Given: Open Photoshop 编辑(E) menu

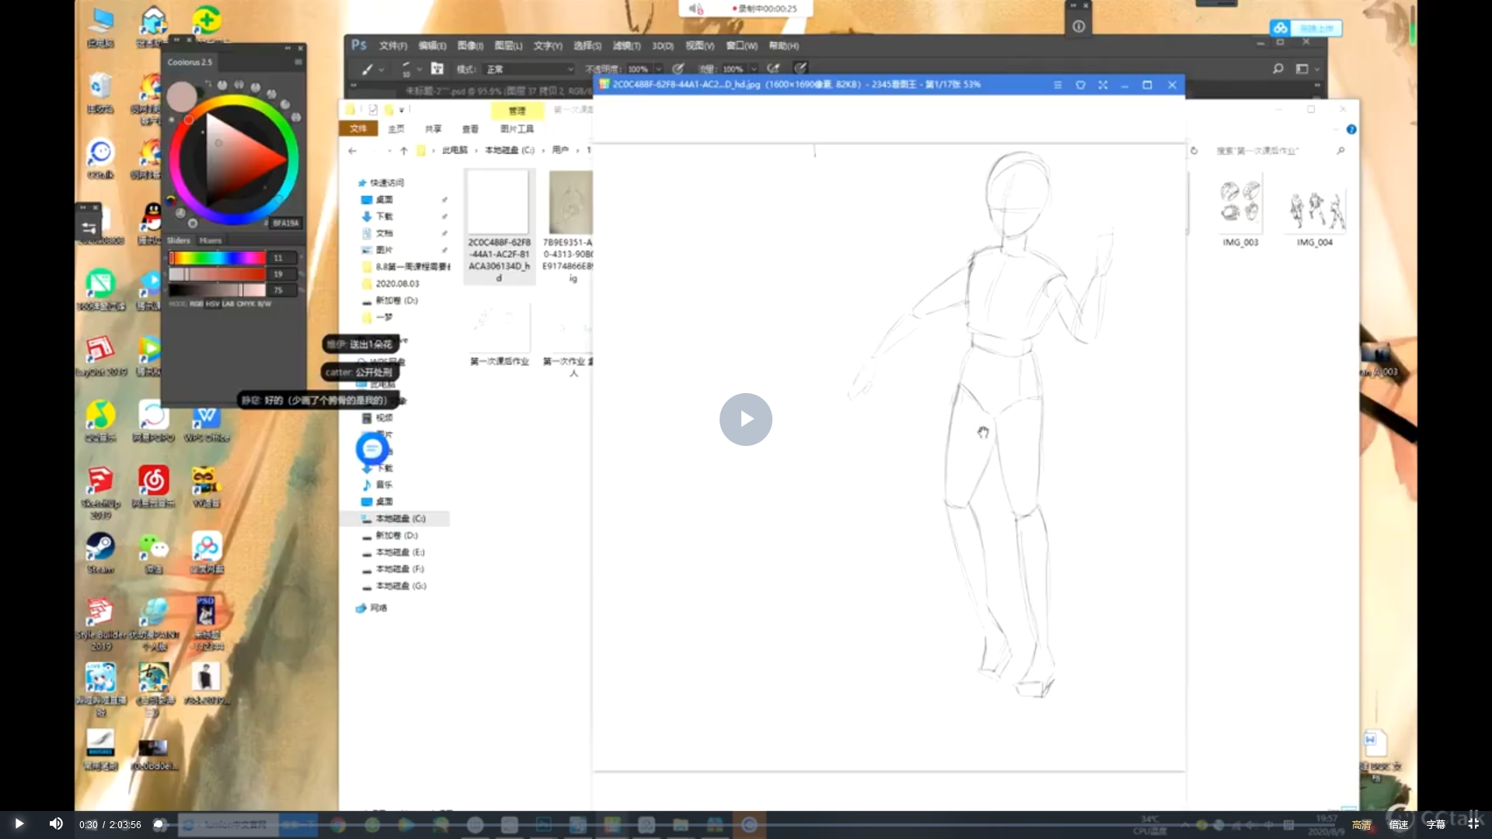Looking at the screenshot, I should coord(432,46).
